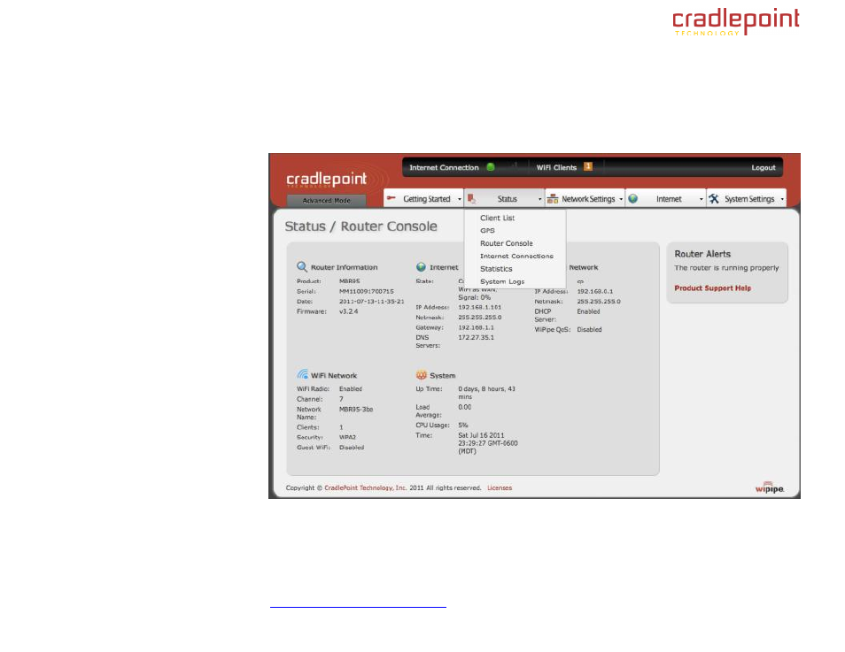Click the Security value WPA2
The image size is (845, 652).
point(347,437)
